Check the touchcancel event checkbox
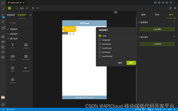178x111 pixels. point(100,56)
